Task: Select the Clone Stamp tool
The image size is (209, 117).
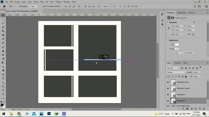Action: (3, 51)
